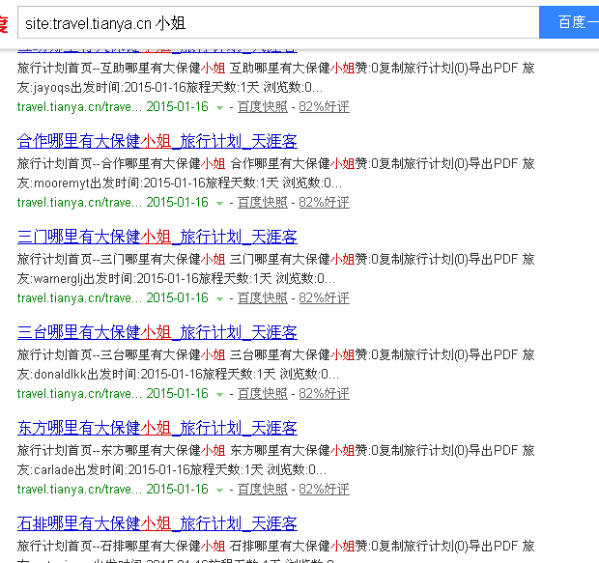
Task: Click the partial Baidu logo at top left
Action: pos(4,22)
